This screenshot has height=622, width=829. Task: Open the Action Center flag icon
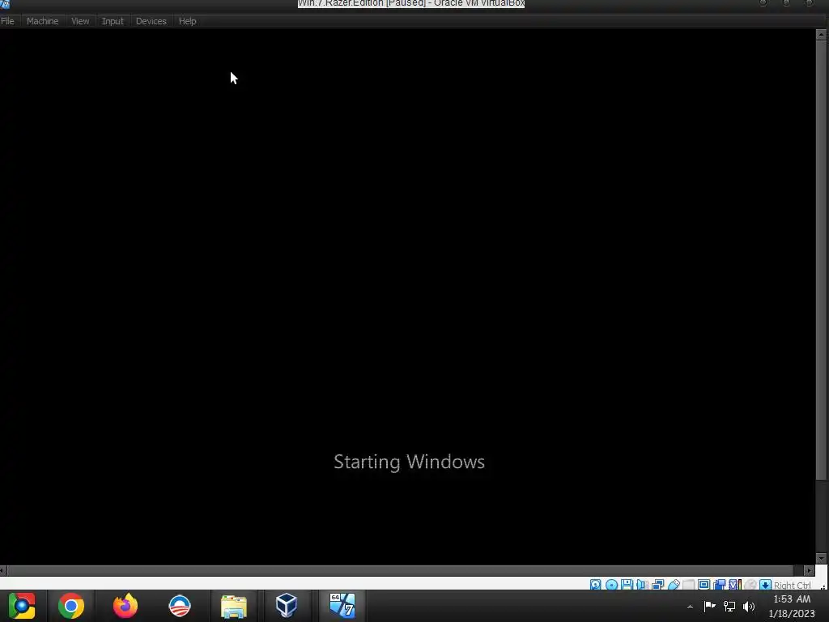click(x=709, y=606)
